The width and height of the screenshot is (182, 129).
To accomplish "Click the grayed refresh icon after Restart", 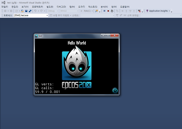I will [x=117, y=11].
